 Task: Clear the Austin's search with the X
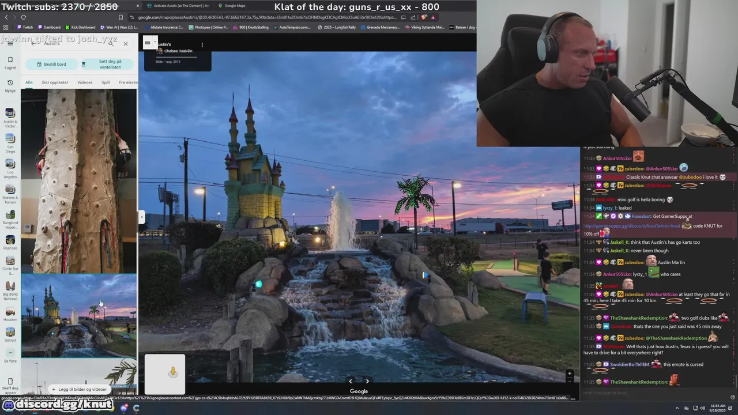click(126, 43)
